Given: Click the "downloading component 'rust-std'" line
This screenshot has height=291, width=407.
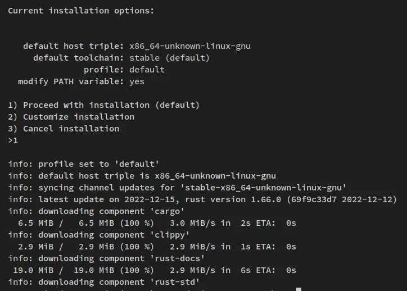Looking at the screenshot, I should point(104,282).
